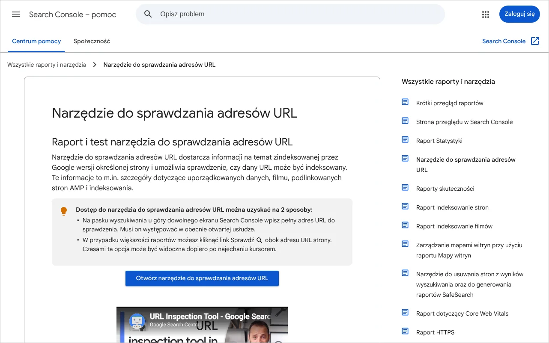Select Narzędzie do sprawdzania adresów URL sidebar item

466,165
